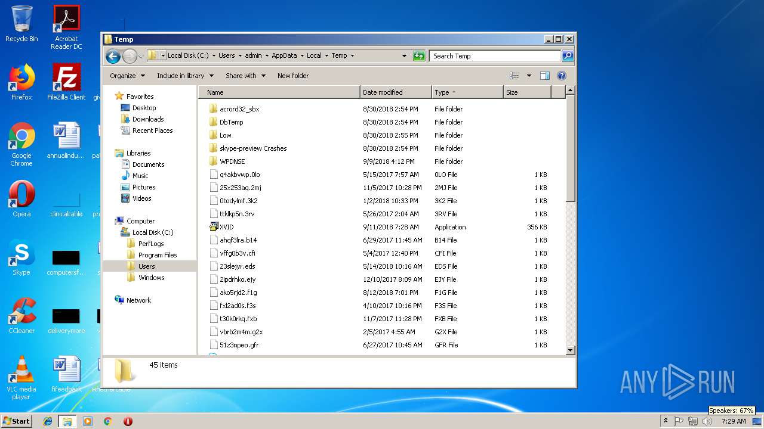Open Opera desktop shortcut
Image resolution: width=764 pixels, height=429 pixels.
[x=21, y=199]
